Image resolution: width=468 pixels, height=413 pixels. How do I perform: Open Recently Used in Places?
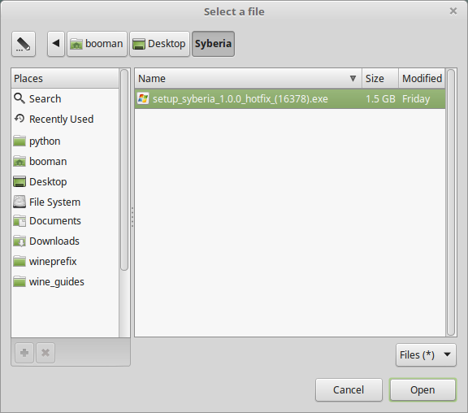click(65, 119)
